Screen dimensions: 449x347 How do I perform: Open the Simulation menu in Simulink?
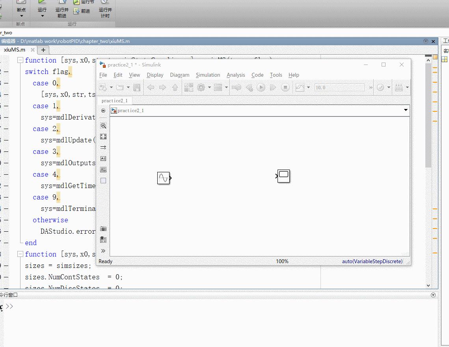208,75
